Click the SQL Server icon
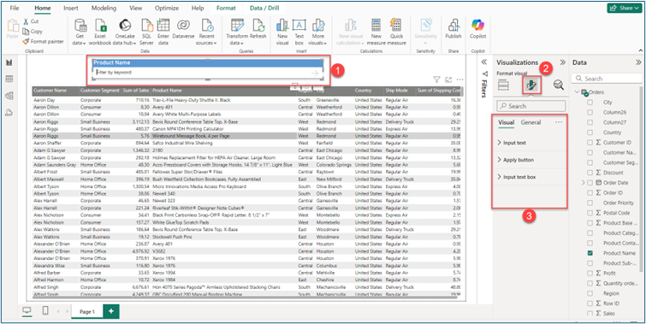This screenshot has height=324, width=646. (146, 32)
